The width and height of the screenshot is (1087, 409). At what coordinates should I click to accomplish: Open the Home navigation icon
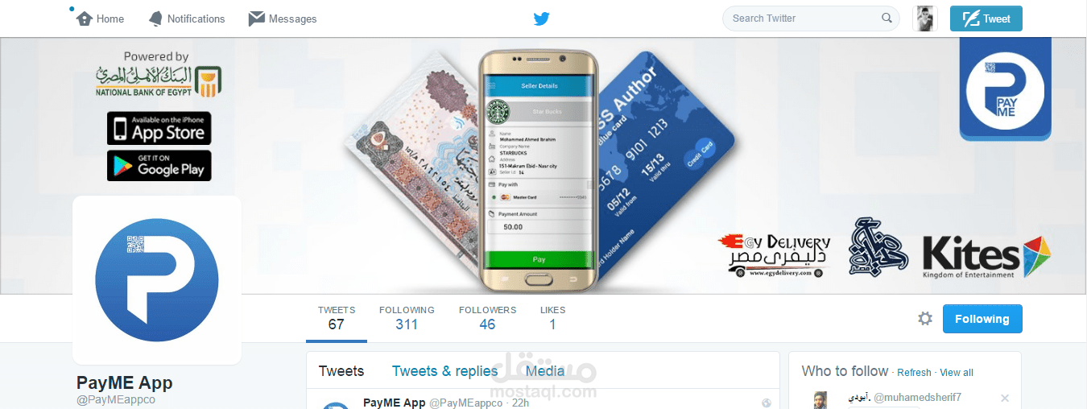click(85, 19)
